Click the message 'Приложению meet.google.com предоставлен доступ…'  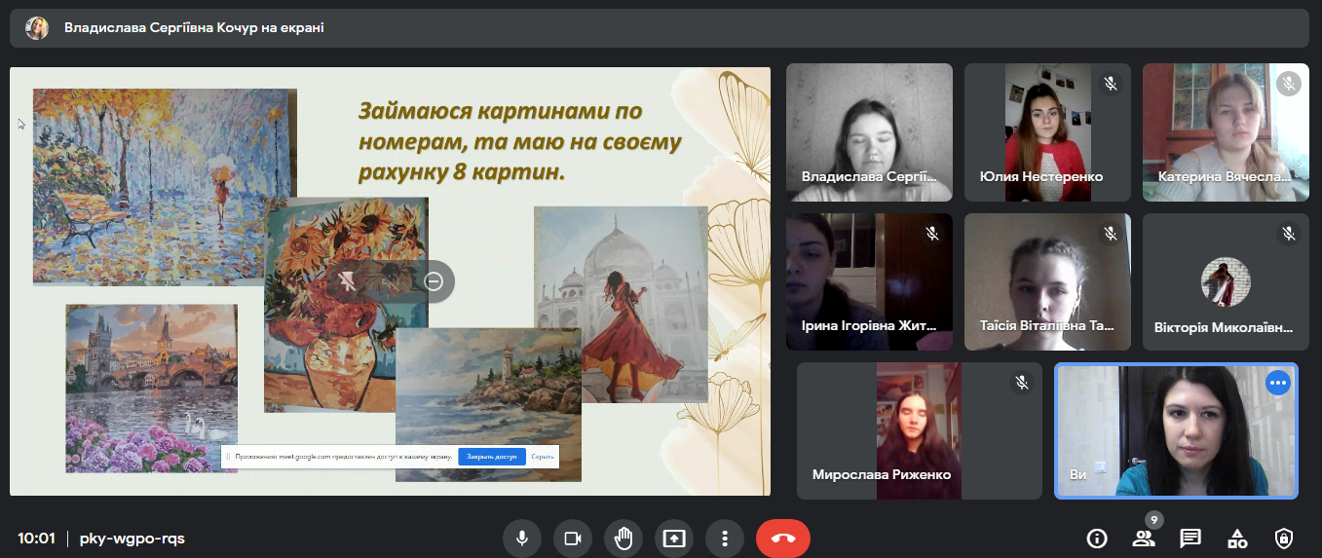344,456
